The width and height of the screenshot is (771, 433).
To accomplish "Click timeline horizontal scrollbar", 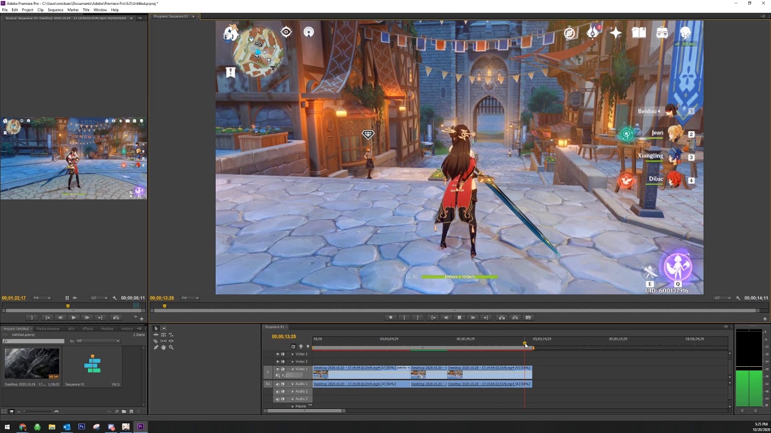I will point(305,411).
